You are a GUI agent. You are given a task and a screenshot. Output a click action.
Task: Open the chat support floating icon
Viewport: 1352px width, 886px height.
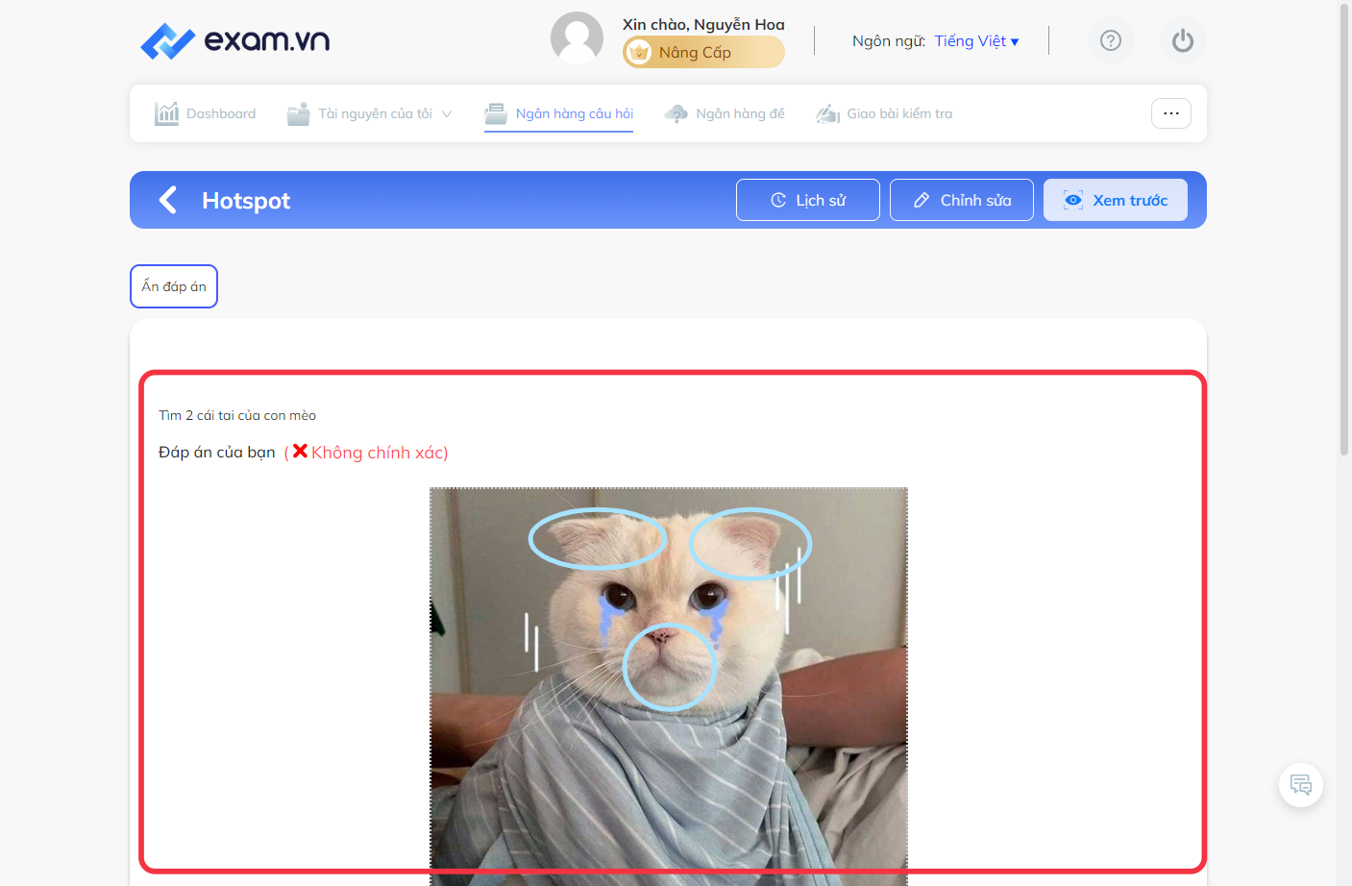point(1301,785)
